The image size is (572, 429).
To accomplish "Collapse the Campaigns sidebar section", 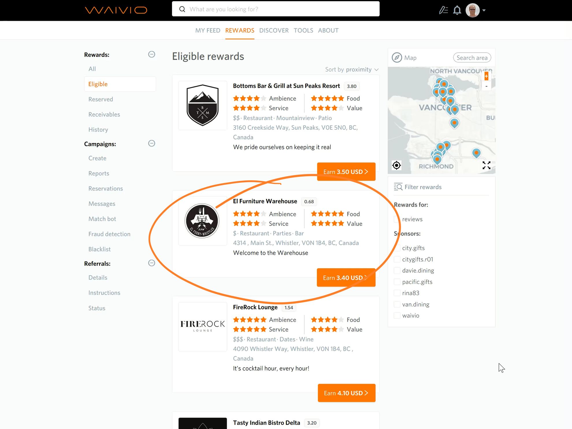I will pos(152,143).
